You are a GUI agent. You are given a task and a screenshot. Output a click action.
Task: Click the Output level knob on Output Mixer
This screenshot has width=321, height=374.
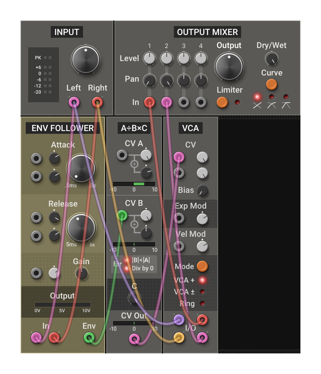point(229,67)
